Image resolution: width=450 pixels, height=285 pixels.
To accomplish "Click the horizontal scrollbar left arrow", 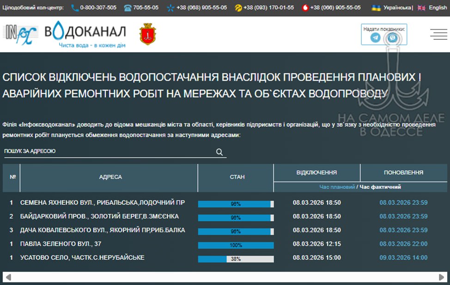I will [8, 277].
